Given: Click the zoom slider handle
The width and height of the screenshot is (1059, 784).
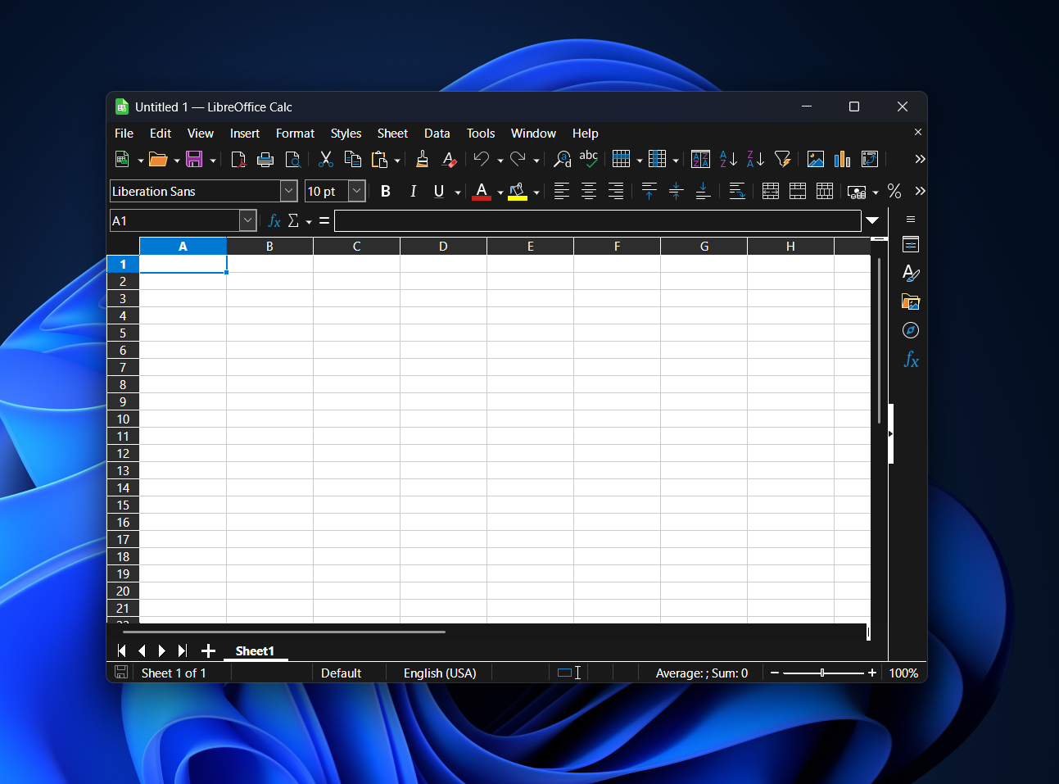Looking at the screenshot, I should pos(822,673).
